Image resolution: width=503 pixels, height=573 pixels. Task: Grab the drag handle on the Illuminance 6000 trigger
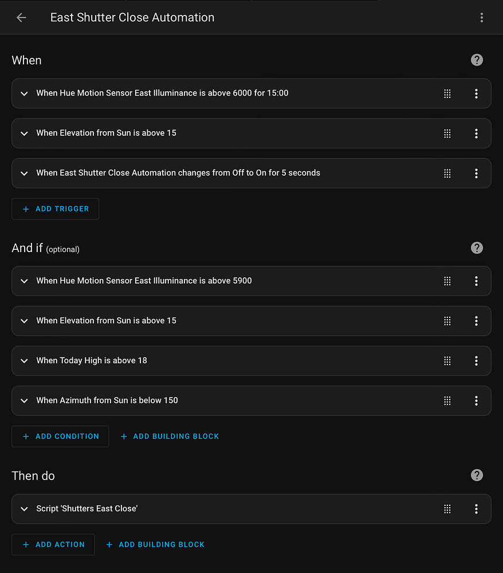(447, 93)
